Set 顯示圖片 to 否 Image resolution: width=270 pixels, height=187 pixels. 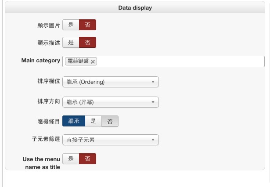[x=87, y=25]
